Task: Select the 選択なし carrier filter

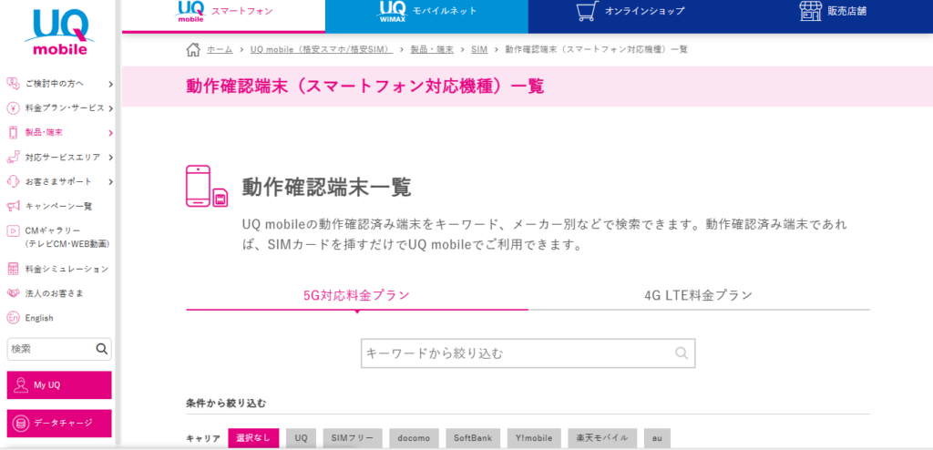Action: (x=253, y=438)
